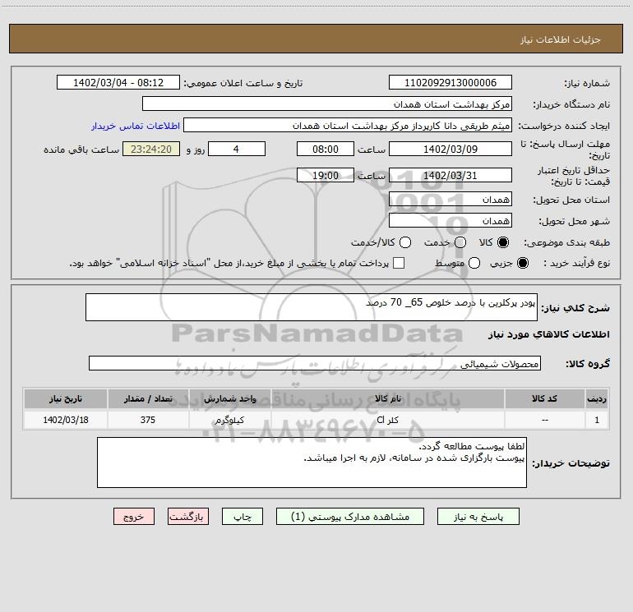This screenshot has height=612, width=633.
Task: Select the کالا/خدمت radio button
Action: [x=405, y=242]
